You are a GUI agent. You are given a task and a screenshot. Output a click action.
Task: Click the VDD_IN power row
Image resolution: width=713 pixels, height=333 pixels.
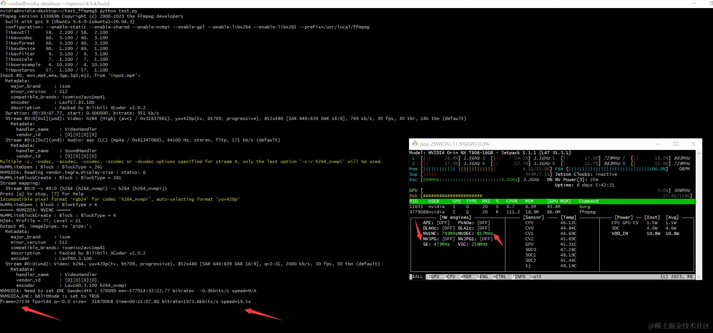click(645, 233)
